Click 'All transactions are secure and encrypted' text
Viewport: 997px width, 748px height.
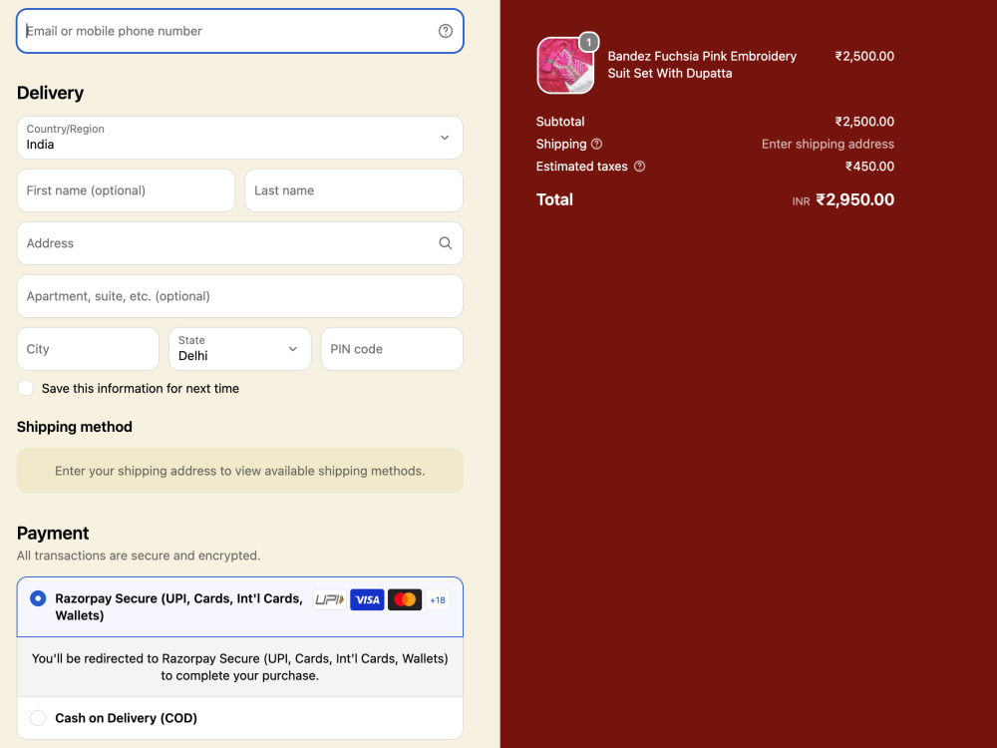(x=139, y=556)
